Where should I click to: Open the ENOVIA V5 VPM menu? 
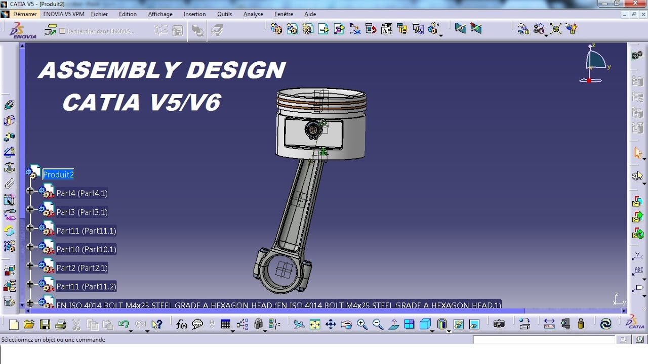[x=64, y=14]
